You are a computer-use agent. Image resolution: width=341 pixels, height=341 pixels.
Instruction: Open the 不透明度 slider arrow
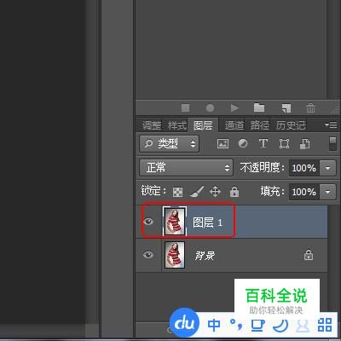click(x=327, y=168)
